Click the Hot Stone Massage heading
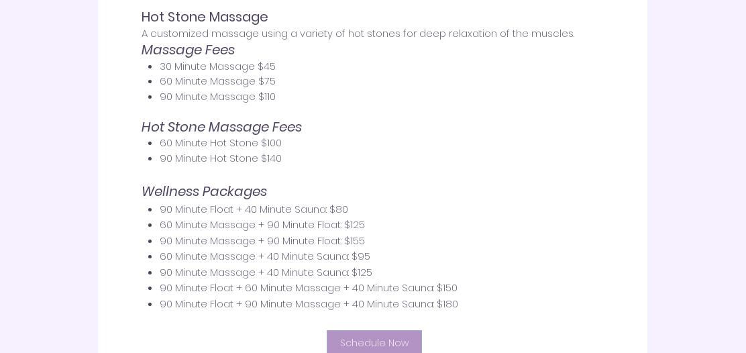Screen dimensions: 746x353 click(205, 17)
